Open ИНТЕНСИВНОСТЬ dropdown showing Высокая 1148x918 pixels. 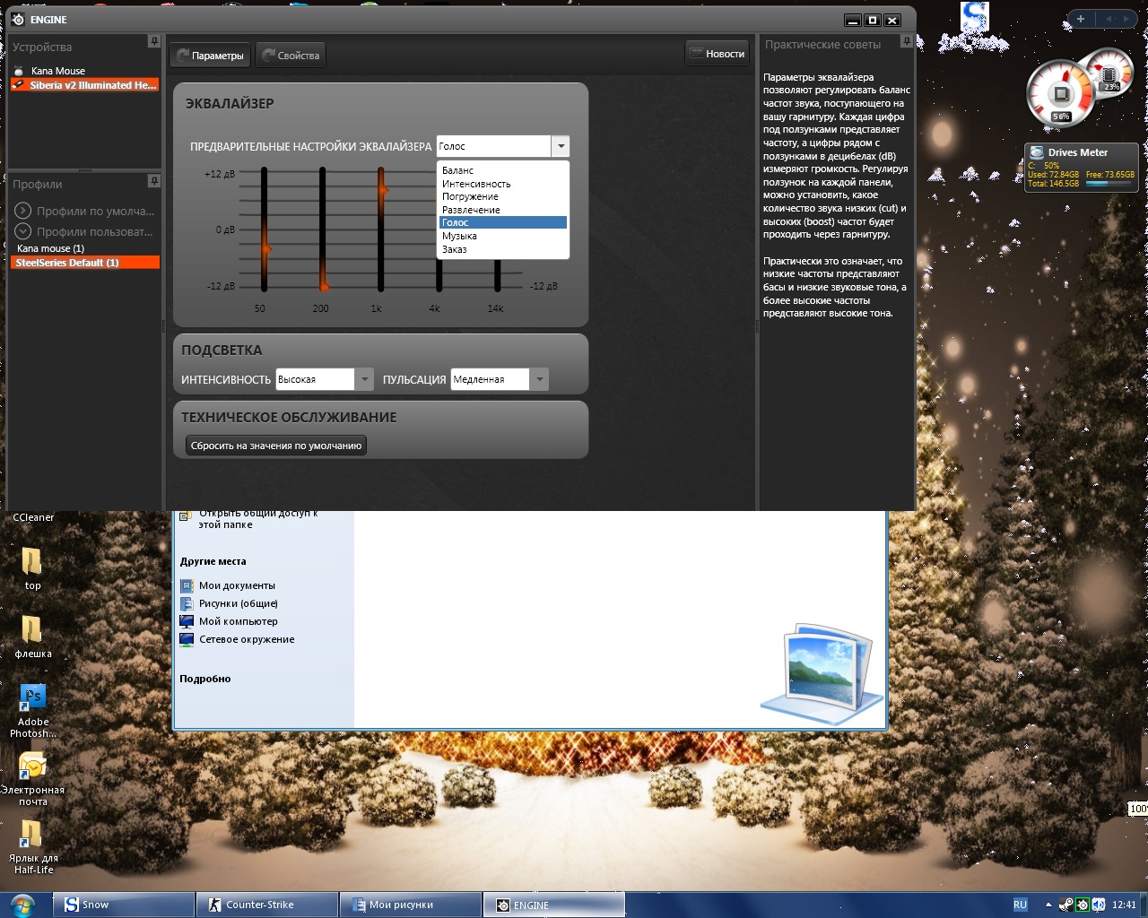[x=325, y=379]
